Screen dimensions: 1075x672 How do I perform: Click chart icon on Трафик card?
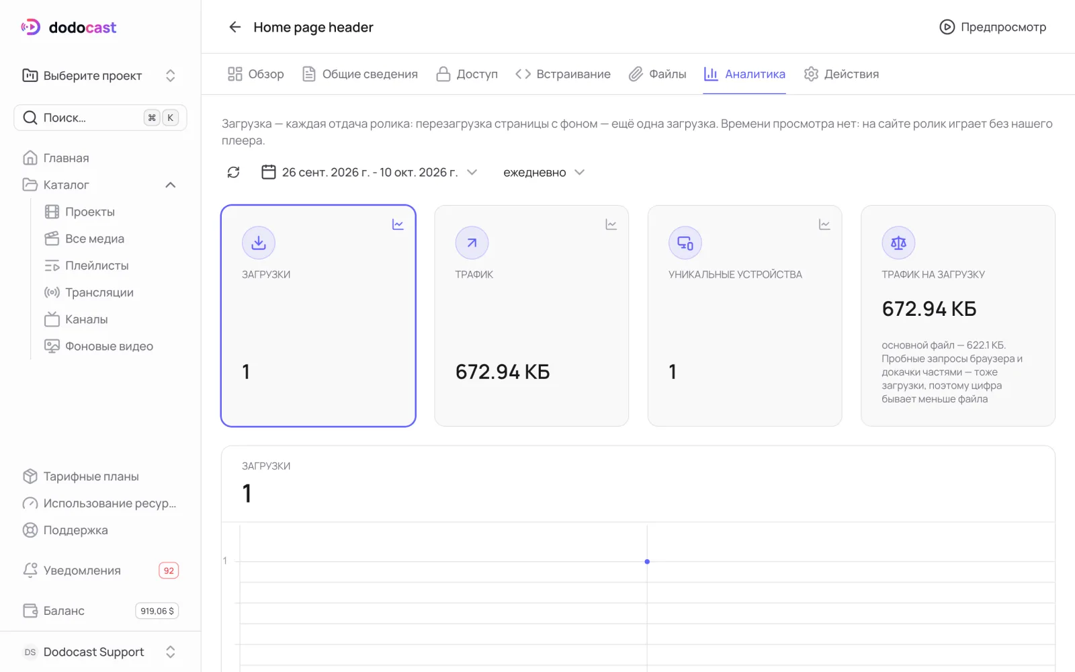click(611, 224)
